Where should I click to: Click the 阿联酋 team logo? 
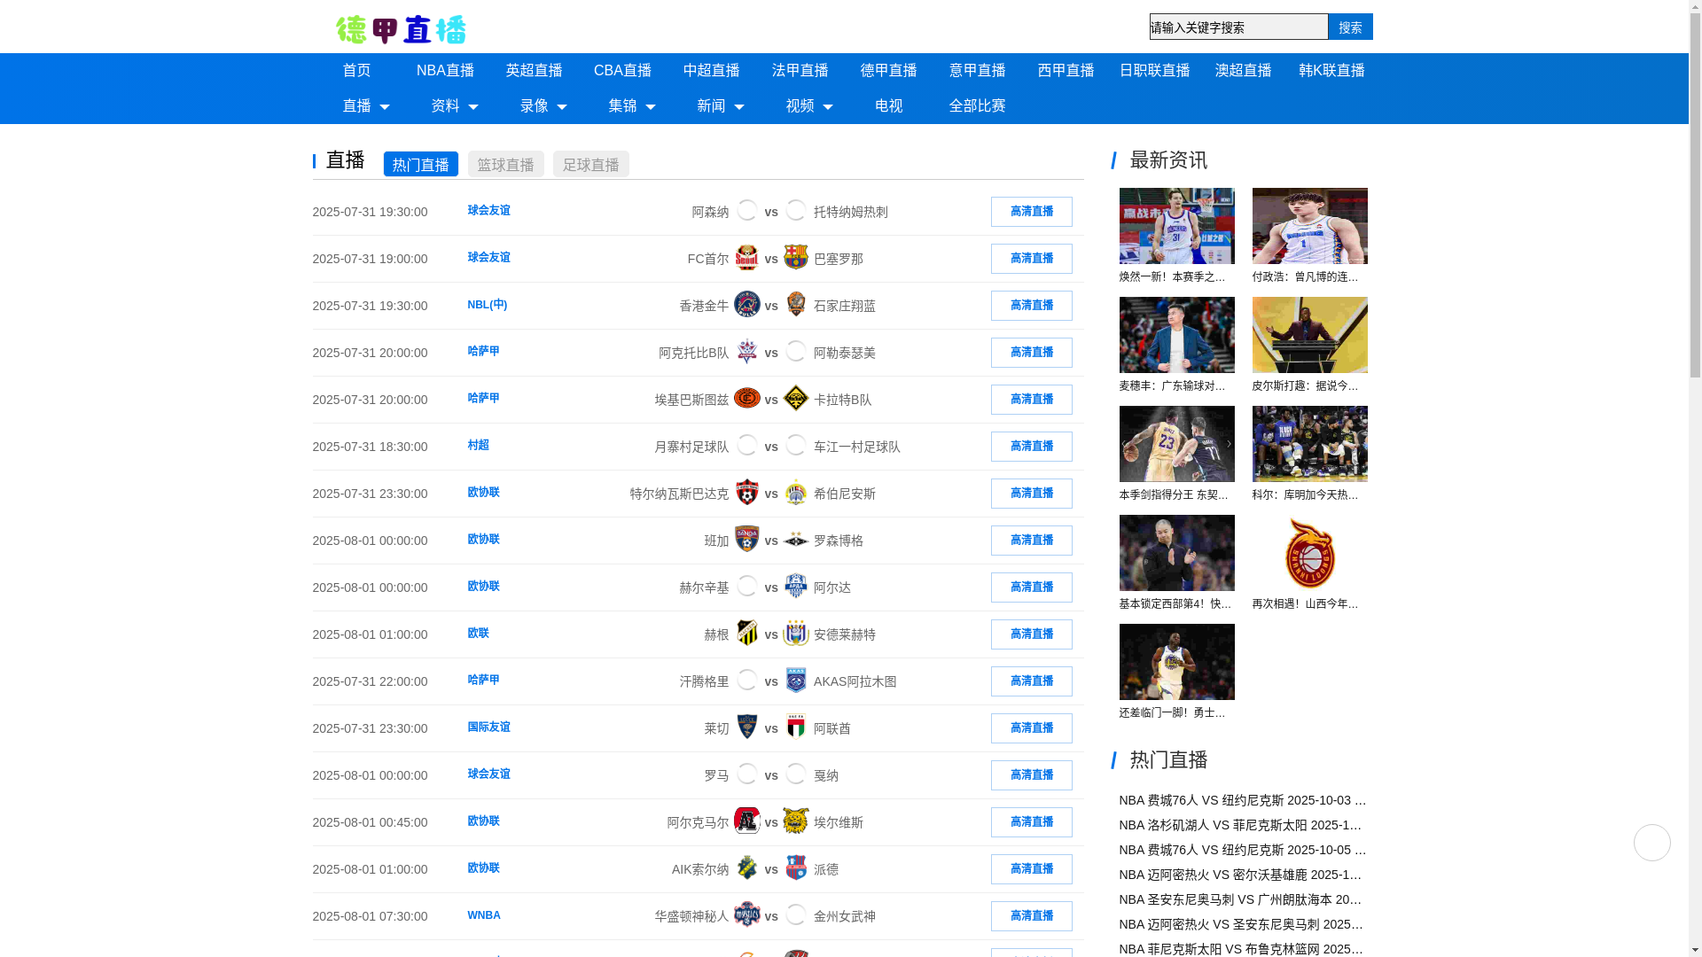point(796,727)
